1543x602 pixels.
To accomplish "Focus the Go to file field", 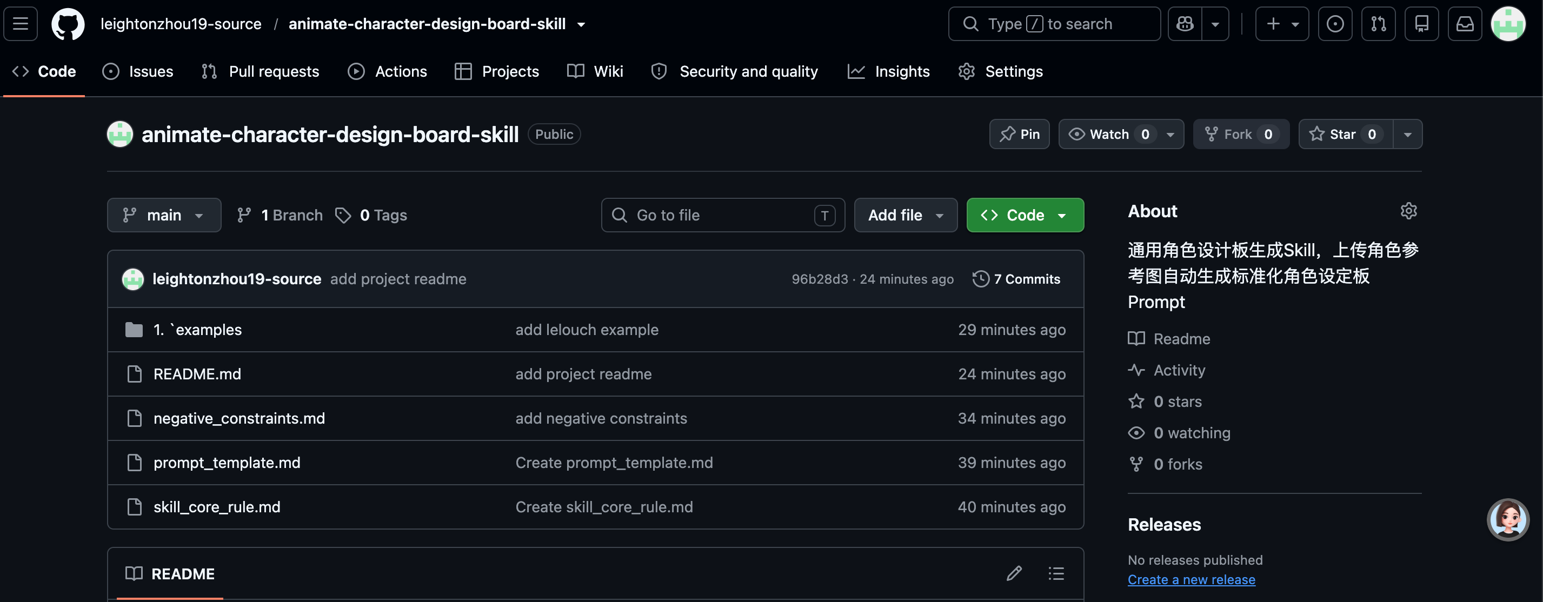I will (723, 215).
